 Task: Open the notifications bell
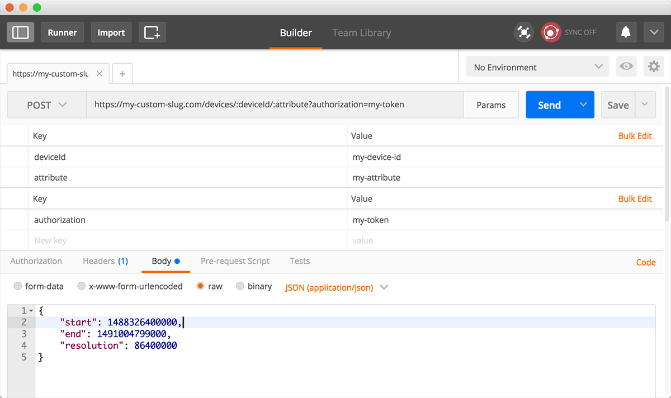click(626, 32)
